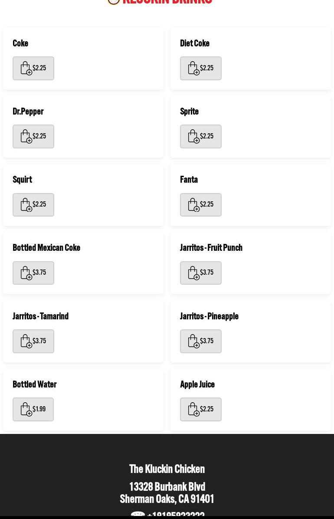Click the bag icon for Apple Juice
334x519 pixels.
click(x=193, y=409)
